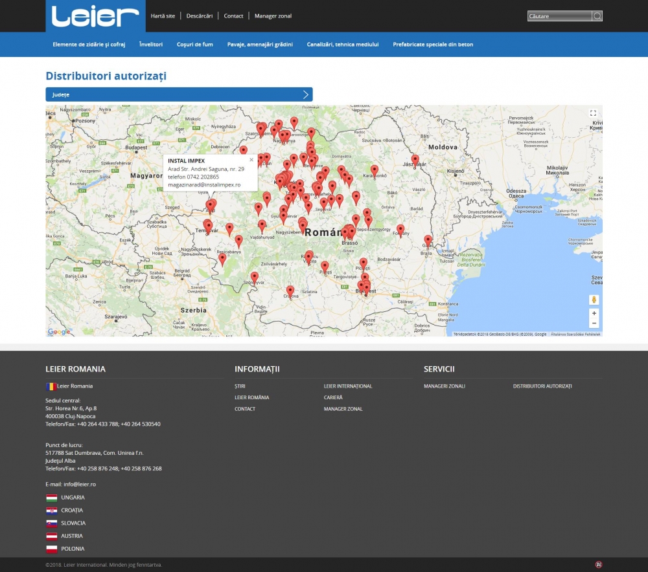Open Prefabricate speciale din beton menu

(x=433, y=45)
